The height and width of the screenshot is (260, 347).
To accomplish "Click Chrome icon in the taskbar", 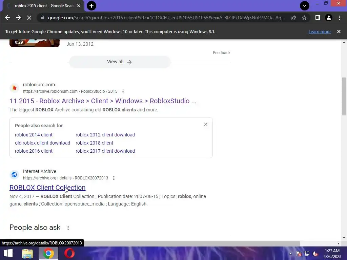I will 48,253.
